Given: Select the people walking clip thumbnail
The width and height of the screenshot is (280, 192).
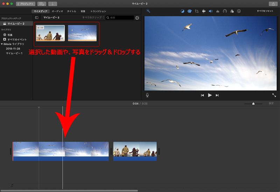Looking at the screenshot, I should point(50,33).
